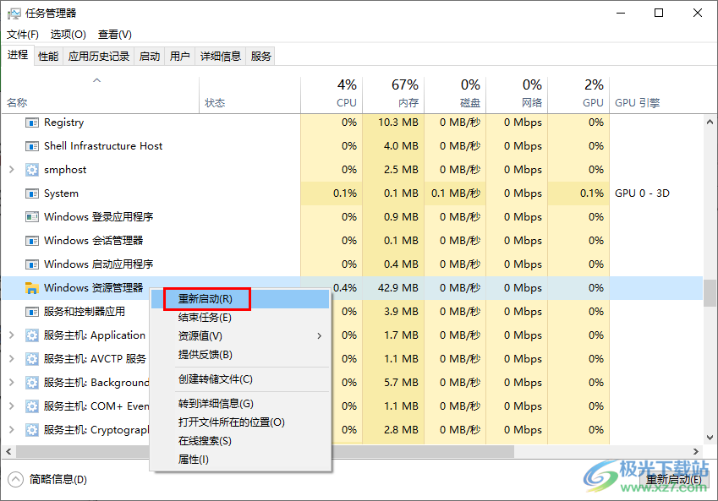Expand the 服务主机: Cryptographic group

[12, 430]
